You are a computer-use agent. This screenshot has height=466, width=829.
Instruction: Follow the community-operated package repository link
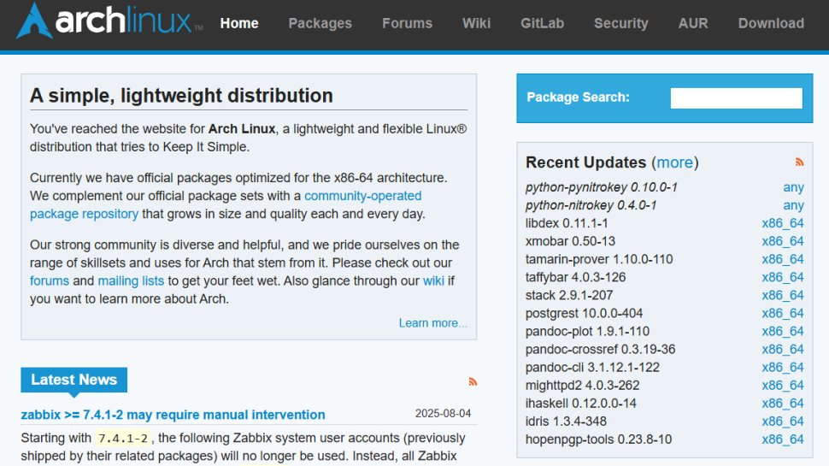pos(362,196)
